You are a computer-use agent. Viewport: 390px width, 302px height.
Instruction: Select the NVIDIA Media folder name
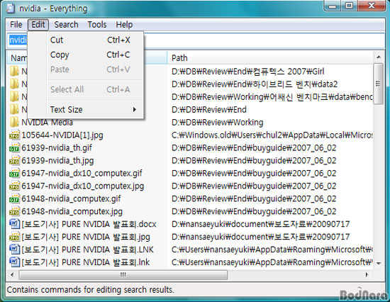(48, 123)
